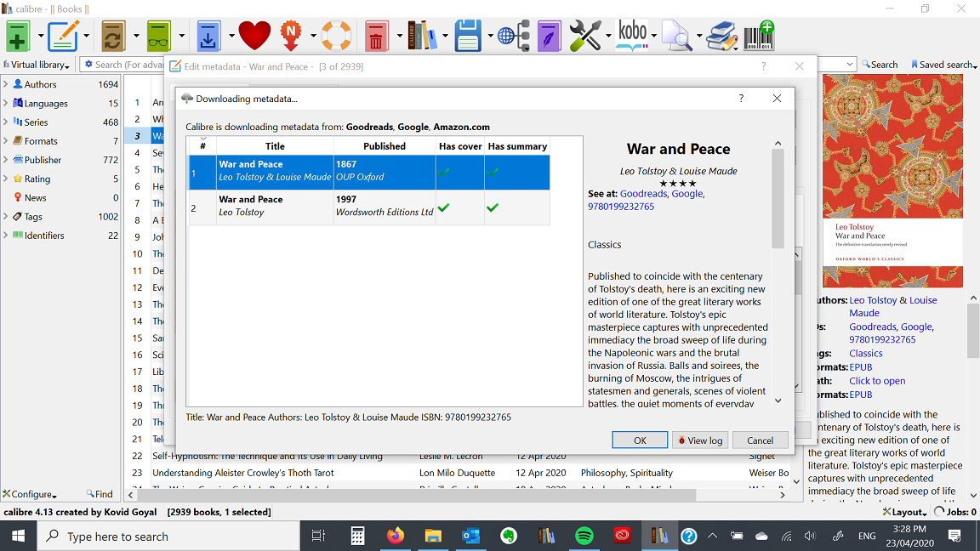Click the Leo Tolstoy author link in details

873,300
